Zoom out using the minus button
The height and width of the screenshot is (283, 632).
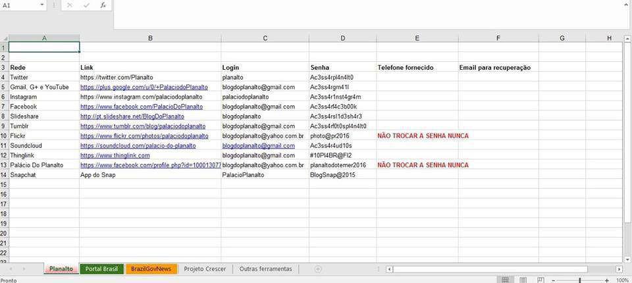554,280
